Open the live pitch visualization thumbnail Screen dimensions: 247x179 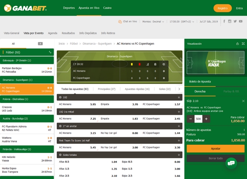(215, 62)
